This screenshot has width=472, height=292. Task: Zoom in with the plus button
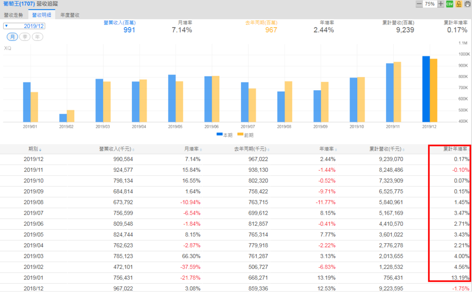[441, 4]
